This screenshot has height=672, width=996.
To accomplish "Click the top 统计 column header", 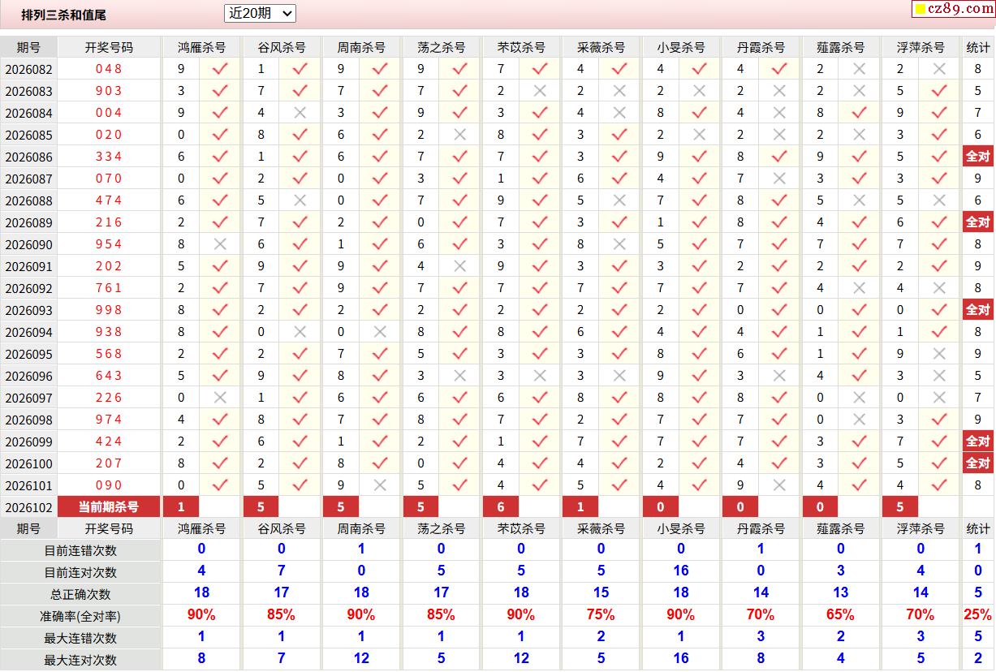I will pos(978,47).
